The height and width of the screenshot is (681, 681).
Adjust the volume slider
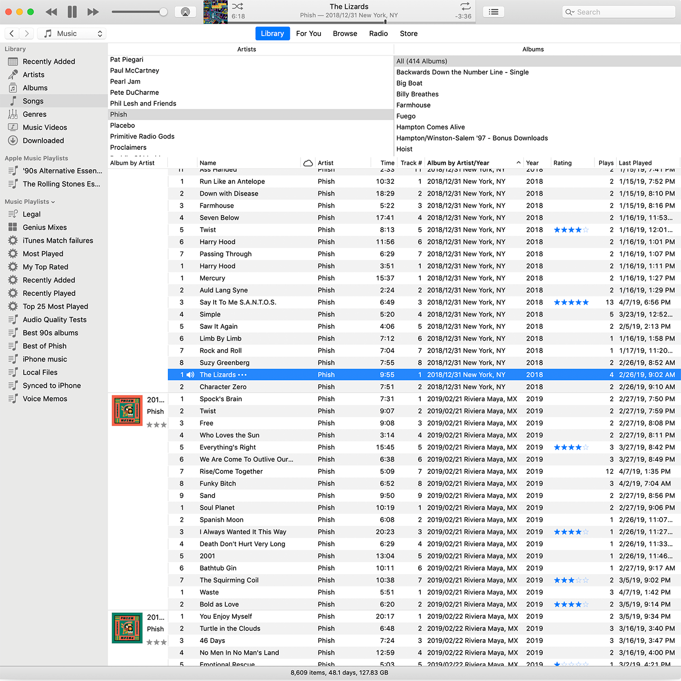pyautogui.click(x=140, y=12)
